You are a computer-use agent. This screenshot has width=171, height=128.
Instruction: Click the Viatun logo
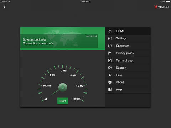(161, 7)
